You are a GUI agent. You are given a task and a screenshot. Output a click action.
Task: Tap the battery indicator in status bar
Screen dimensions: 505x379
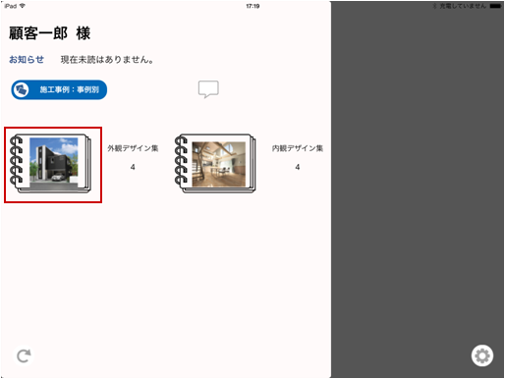(x=495, y=6)
